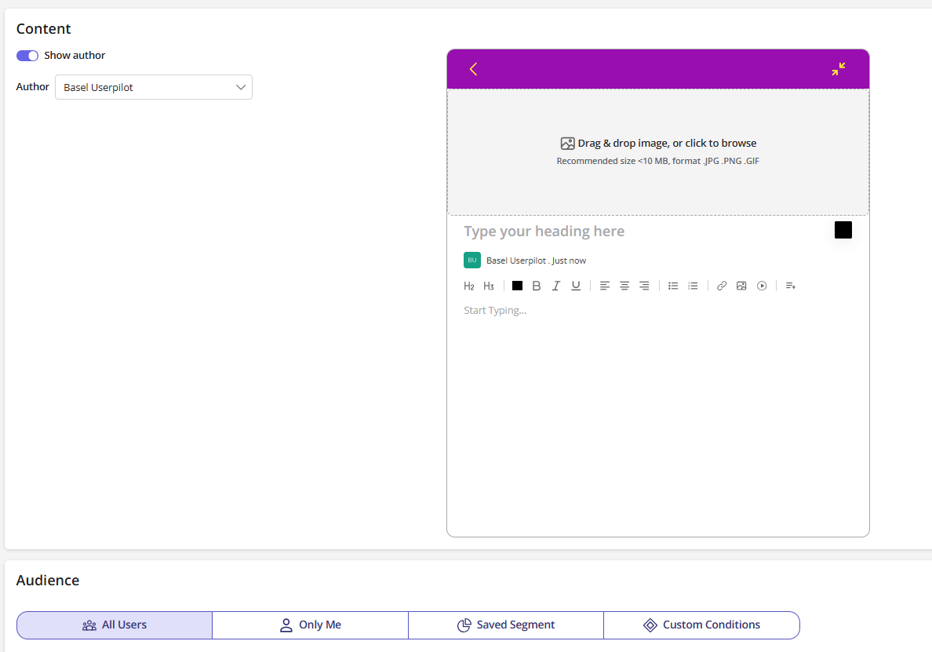Apply H3 heading format
The width and height of the screenshot is (932, 652).
(489, 286)
